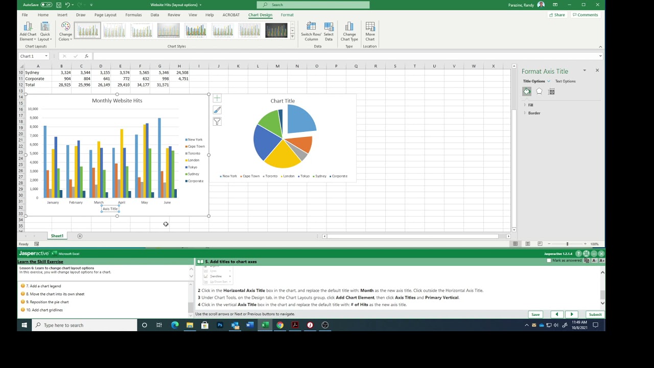Switch to the Format ribbon tab
This screenshot has width=654, height=368.
[287, 15]
